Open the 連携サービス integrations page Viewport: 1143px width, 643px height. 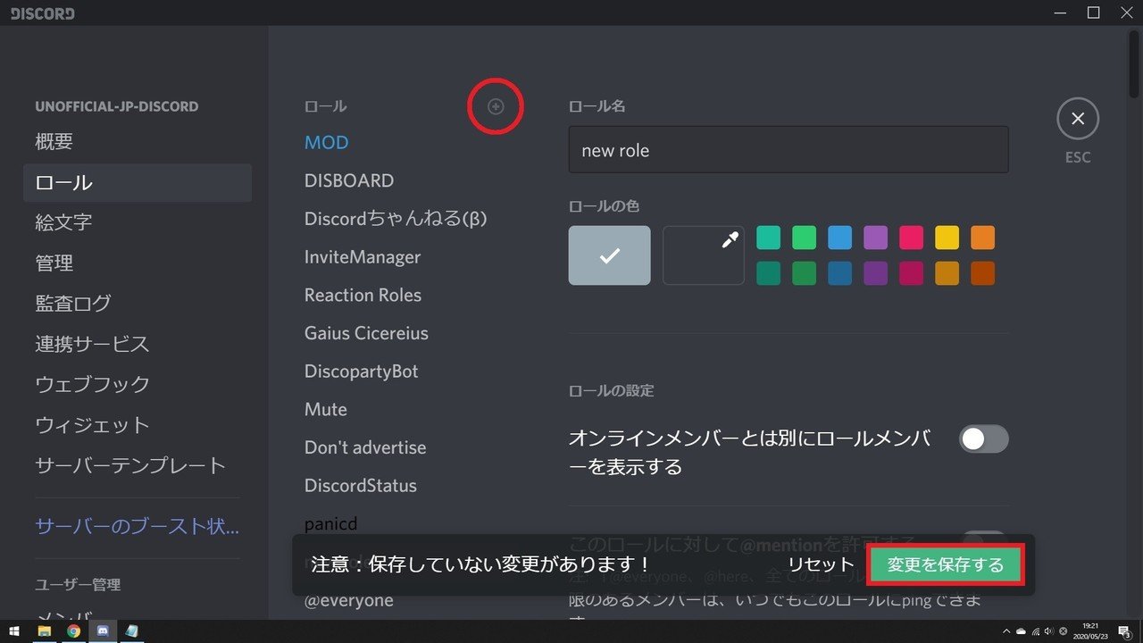[138, 344]
